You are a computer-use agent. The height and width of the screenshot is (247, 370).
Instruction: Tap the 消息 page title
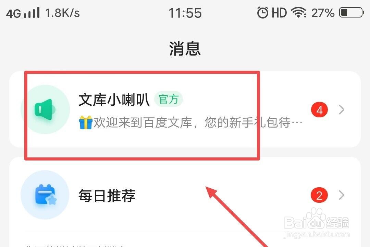[x=185, y=49]
